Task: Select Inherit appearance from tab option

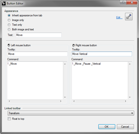Action: pyautogui.click(x=9, y=15)
